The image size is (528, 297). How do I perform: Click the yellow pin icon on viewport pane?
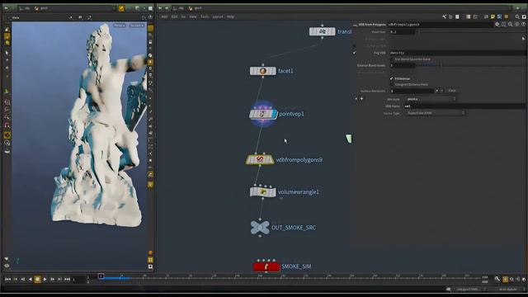[121, 8]
